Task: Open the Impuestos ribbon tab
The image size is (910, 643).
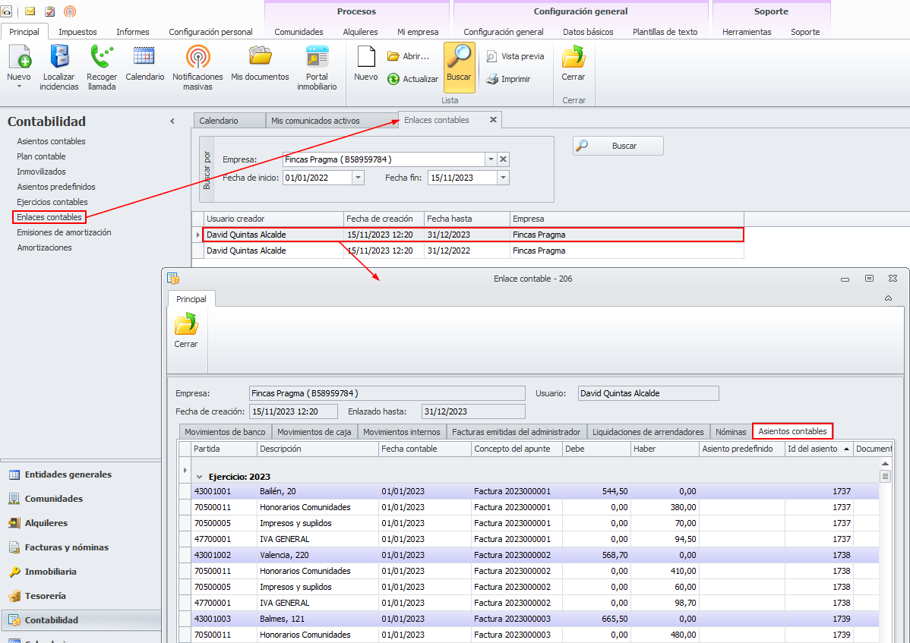Action: point(77,32)
